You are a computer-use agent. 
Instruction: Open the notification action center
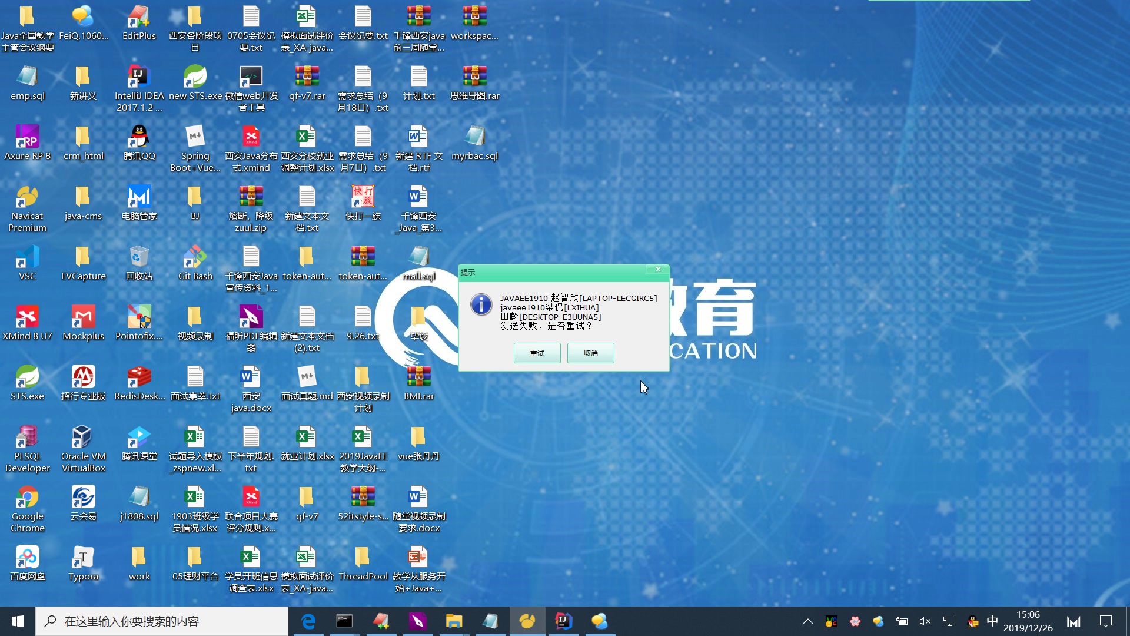[1105, 621]
